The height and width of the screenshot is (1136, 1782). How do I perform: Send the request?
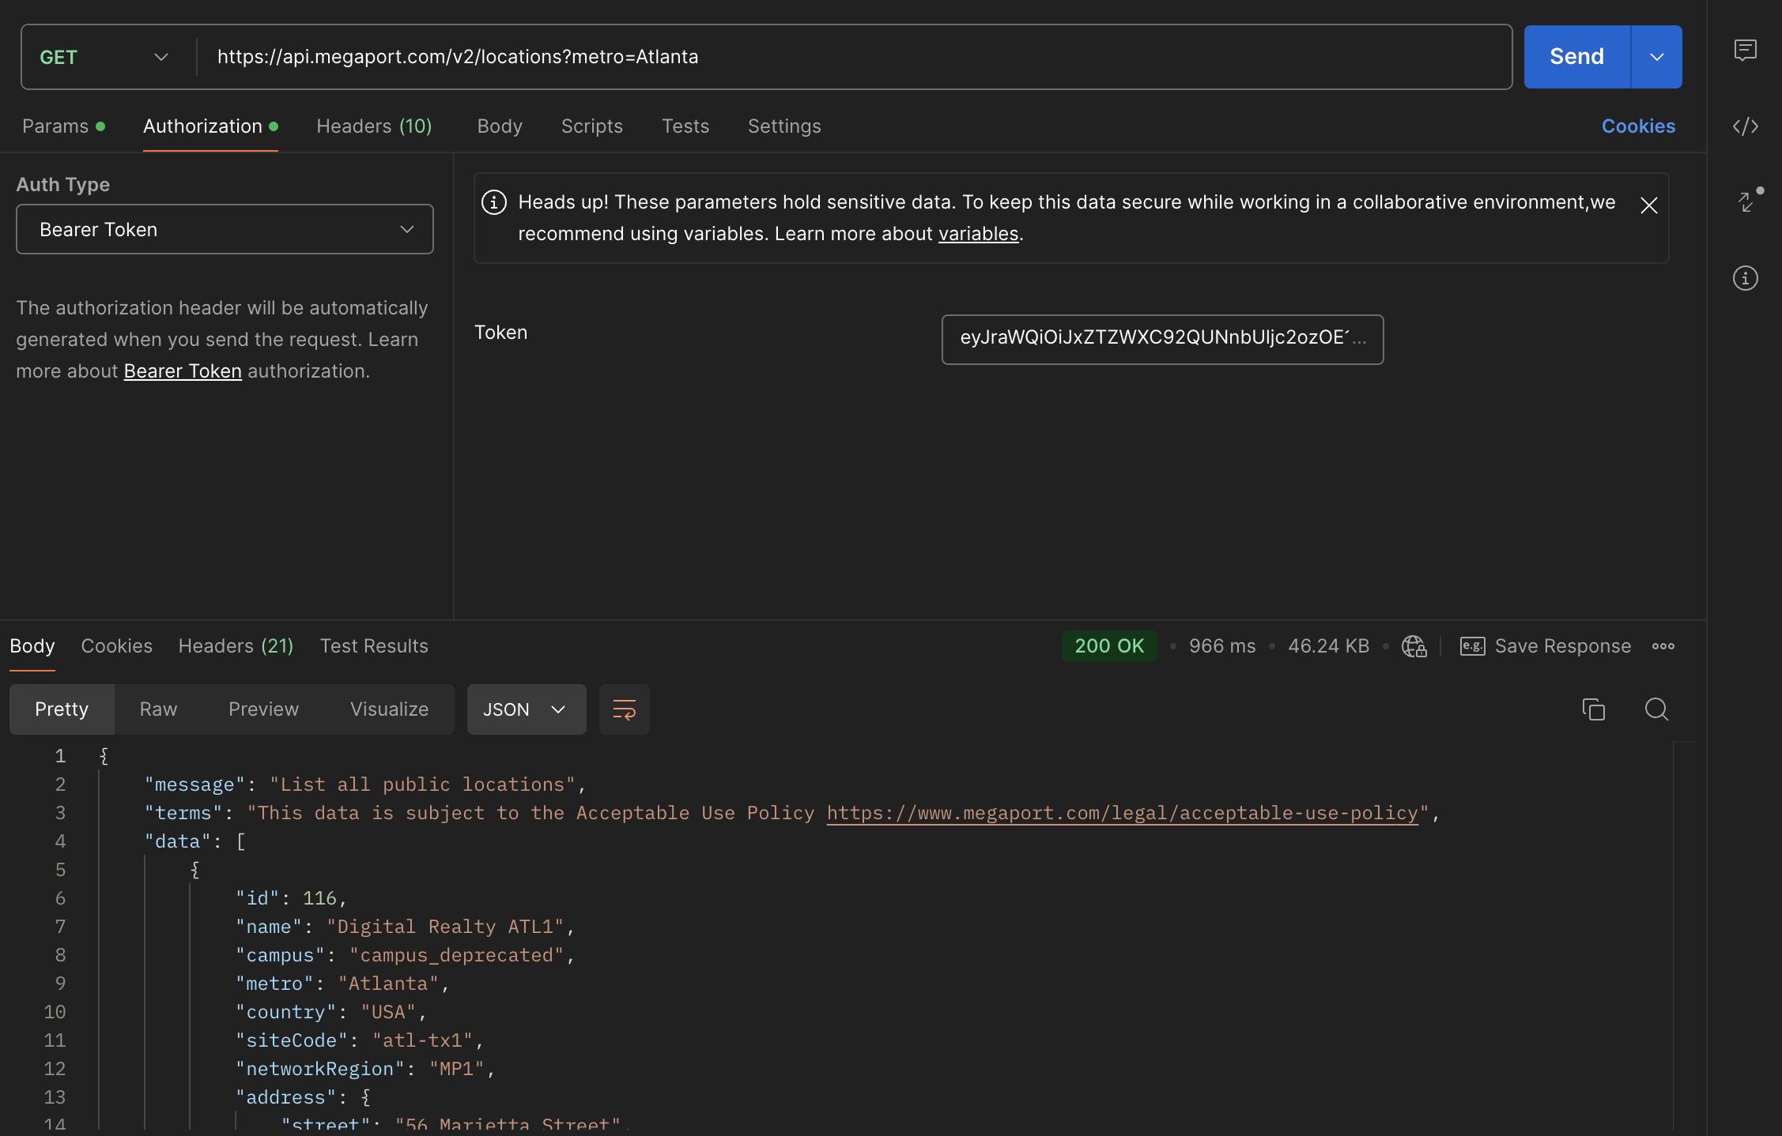point(1576,57)
